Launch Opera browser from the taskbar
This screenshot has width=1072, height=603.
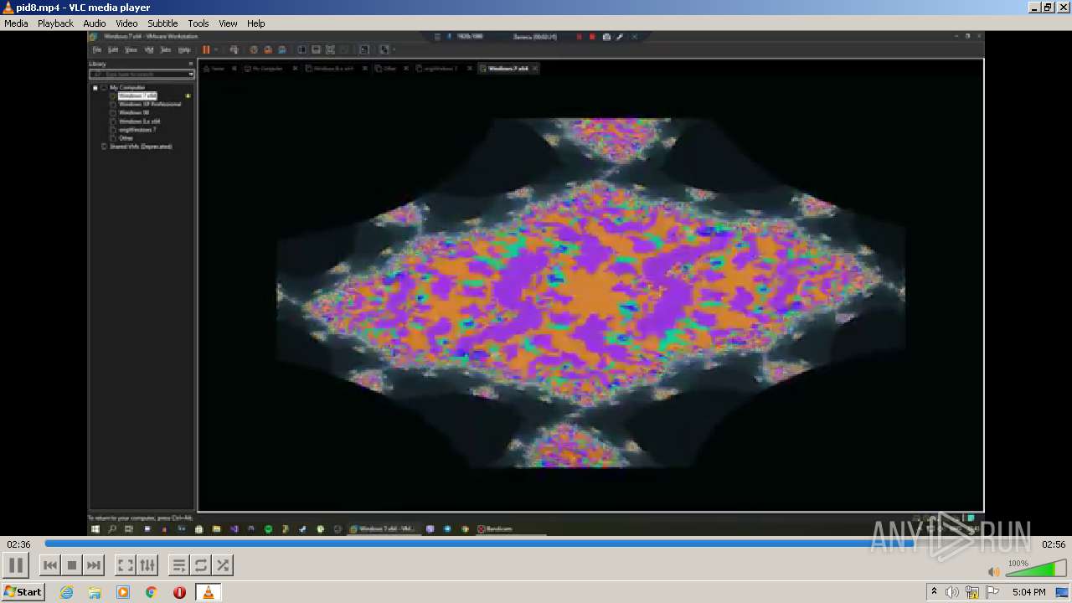coord(179,592)
